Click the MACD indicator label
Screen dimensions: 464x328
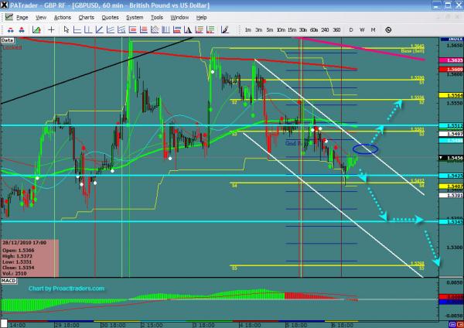click(9, 270)
